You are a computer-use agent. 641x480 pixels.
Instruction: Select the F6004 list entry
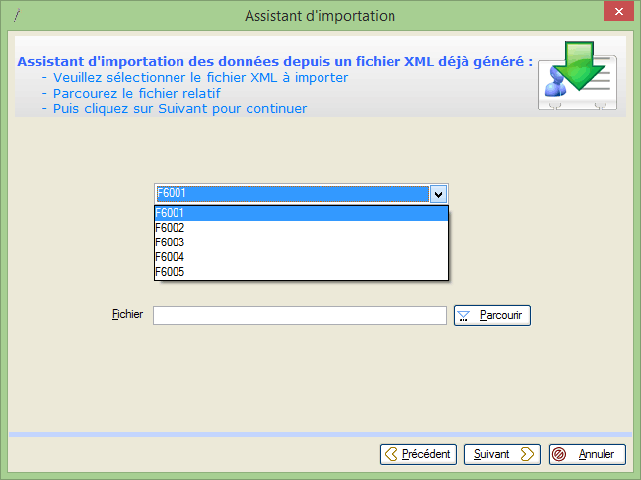pos(301,257)
